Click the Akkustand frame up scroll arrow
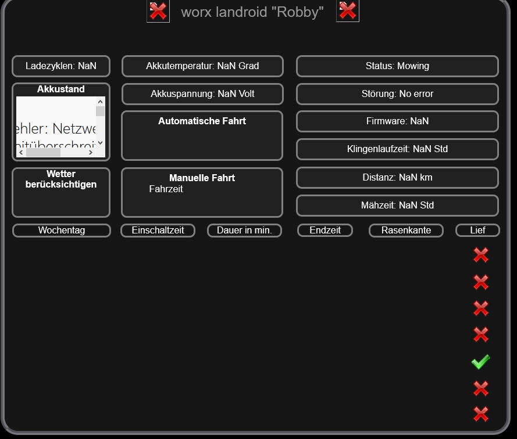This screenshot has height=439, width=517. click(100, 102)
